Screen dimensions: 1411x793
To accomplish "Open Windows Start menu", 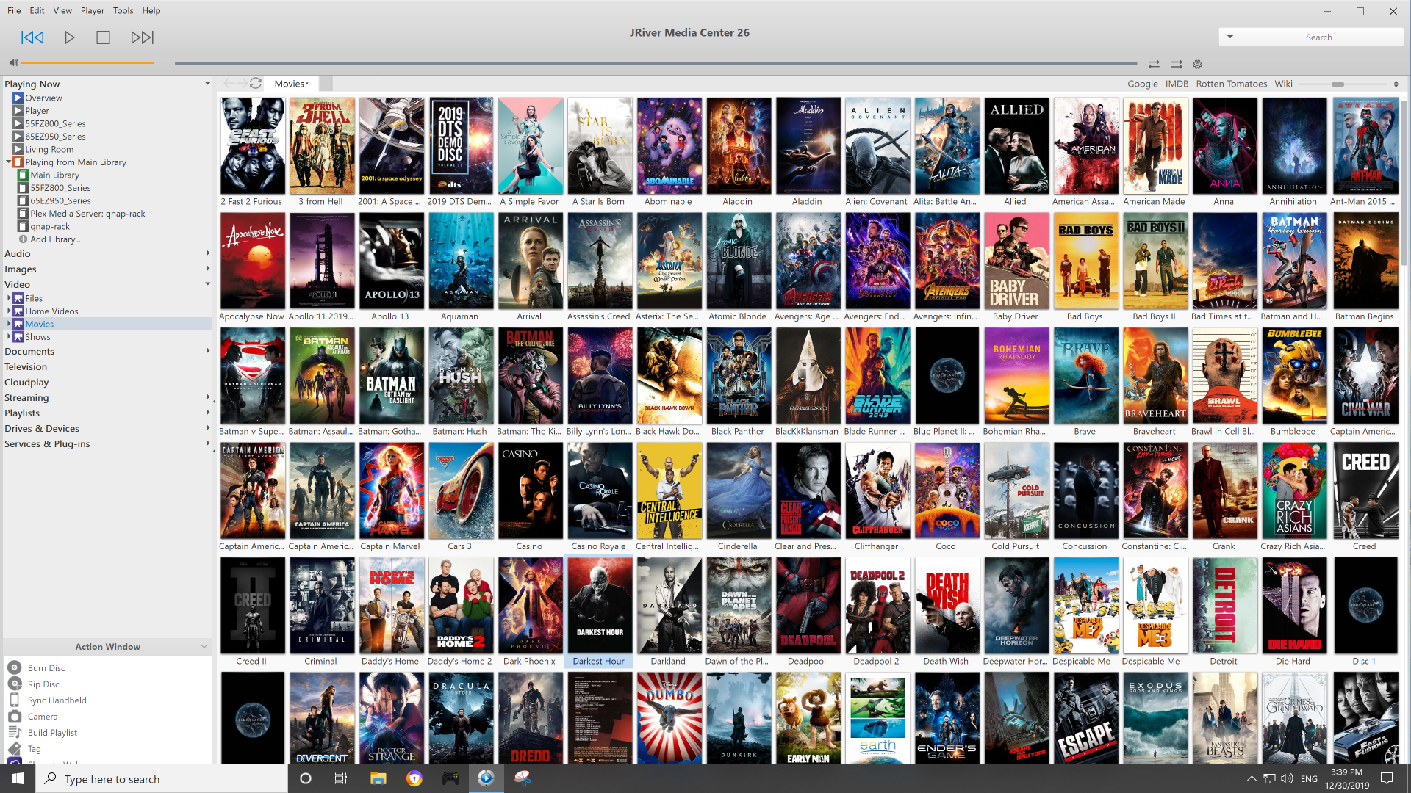I will tap(18, 778).
